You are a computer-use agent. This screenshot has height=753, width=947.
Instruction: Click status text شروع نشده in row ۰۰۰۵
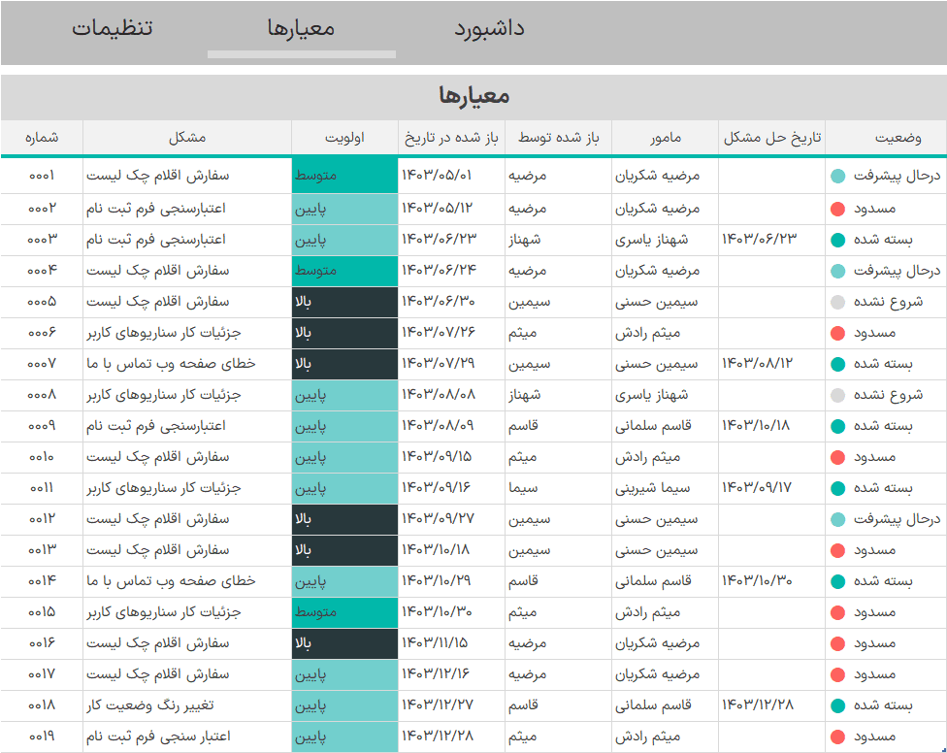[889, 302]
